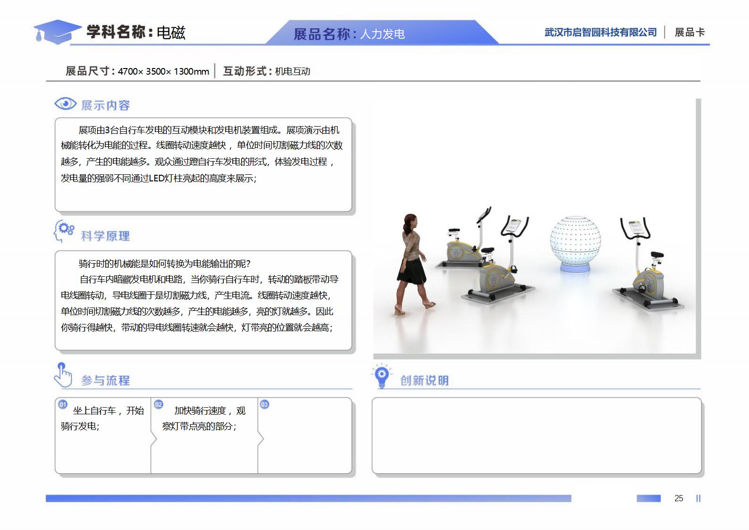The image size is (749, 530).
Task: Click the 参与流程 heading
Action: pyautogui.click(x=105, y=381)
